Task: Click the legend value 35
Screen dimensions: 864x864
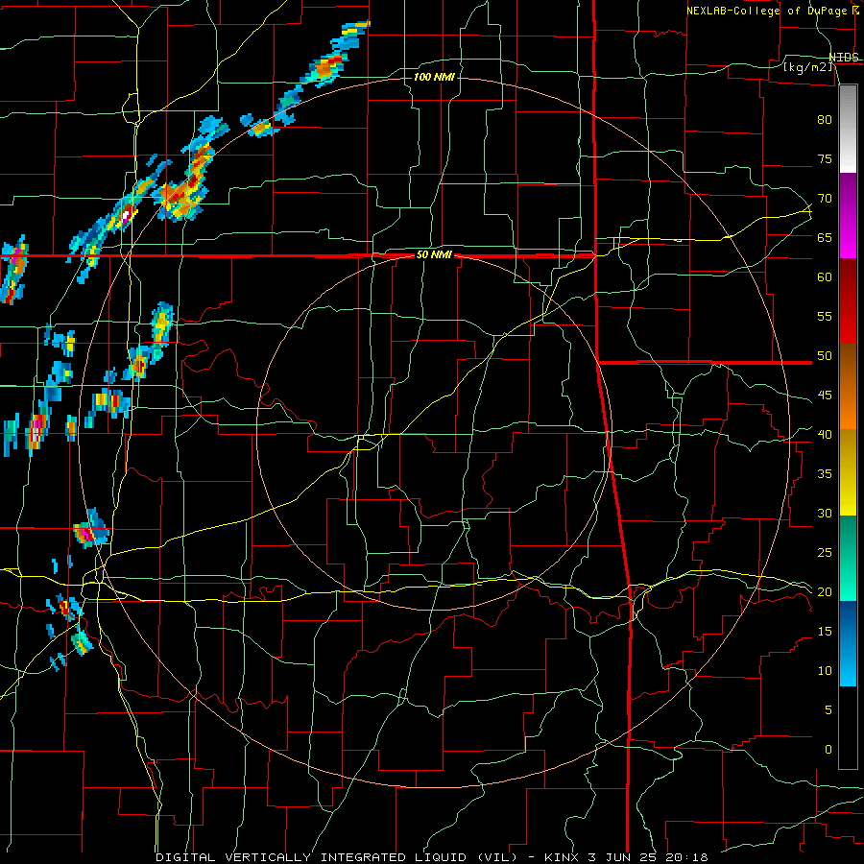Action: click(x=825, y=474)
